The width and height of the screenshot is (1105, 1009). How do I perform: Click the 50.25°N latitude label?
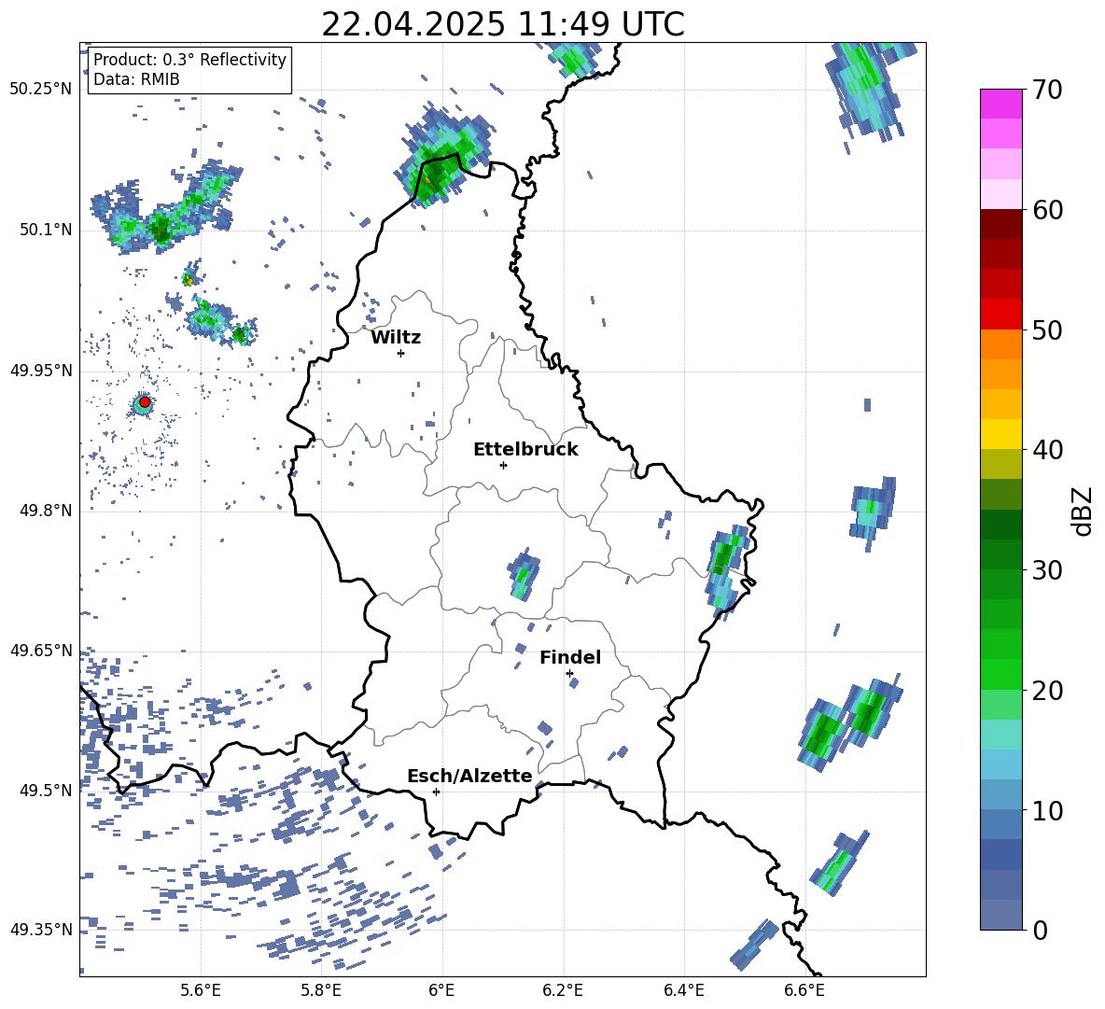coord(40,90)
